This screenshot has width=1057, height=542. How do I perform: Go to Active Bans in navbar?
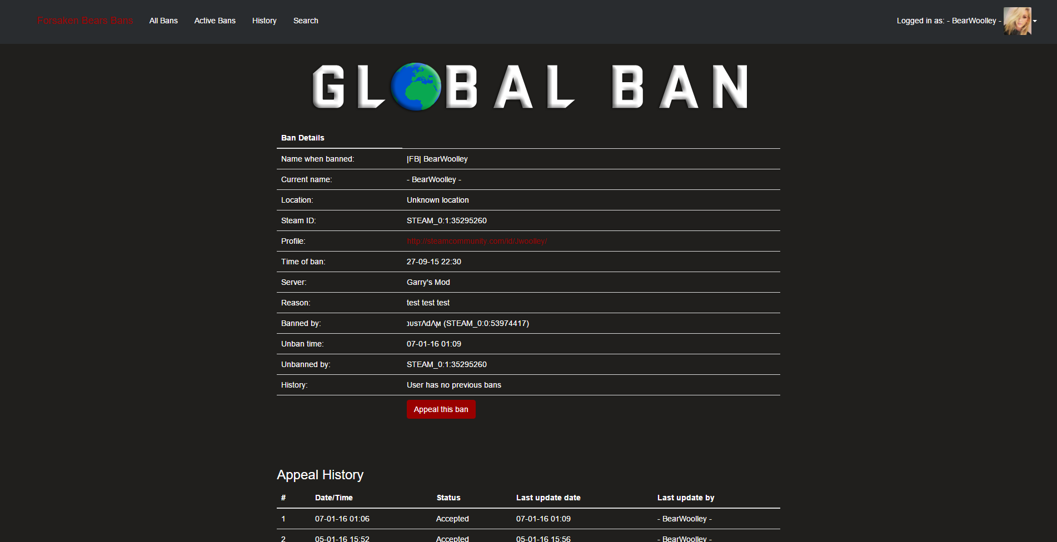click(x=215, y=21)
